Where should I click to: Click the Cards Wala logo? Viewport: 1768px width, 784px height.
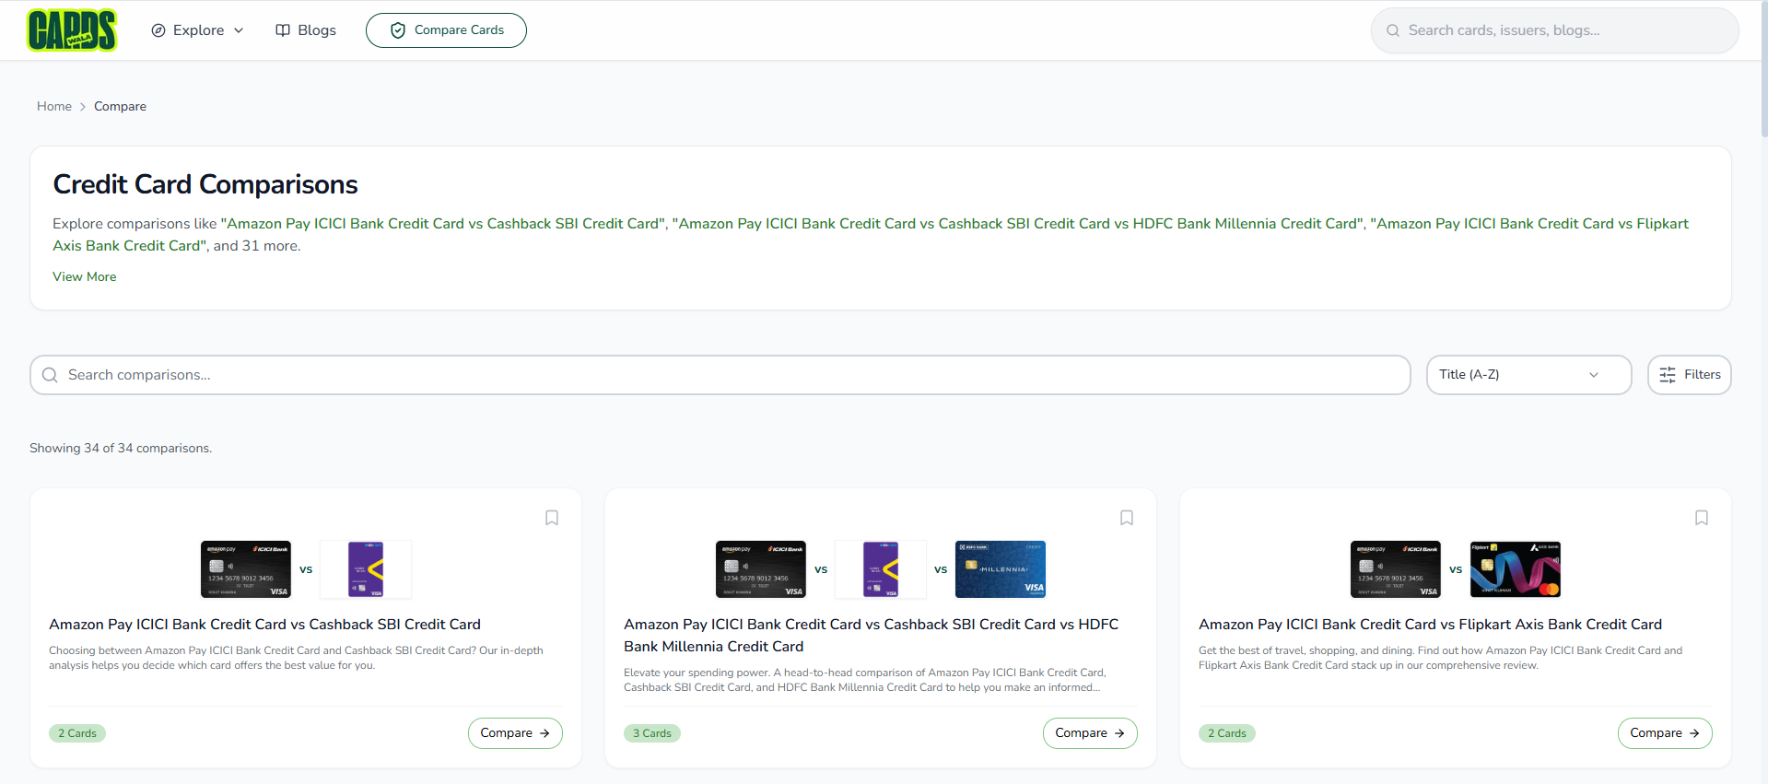click(x=72, y=30)
